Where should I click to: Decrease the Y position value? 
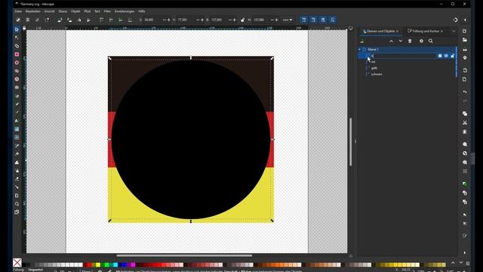click(198, 20)
